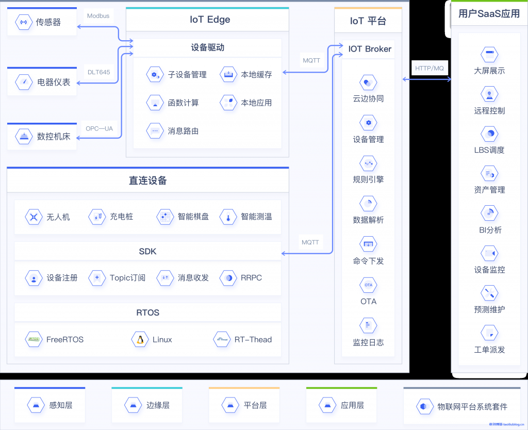Open the BI分析 analysis icon
The width and height of the screenshot is (528, 430).
(489, 212)
